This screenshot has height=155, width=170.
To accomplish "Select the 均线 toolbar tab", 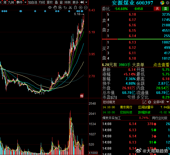I will (x=42, y=2).
